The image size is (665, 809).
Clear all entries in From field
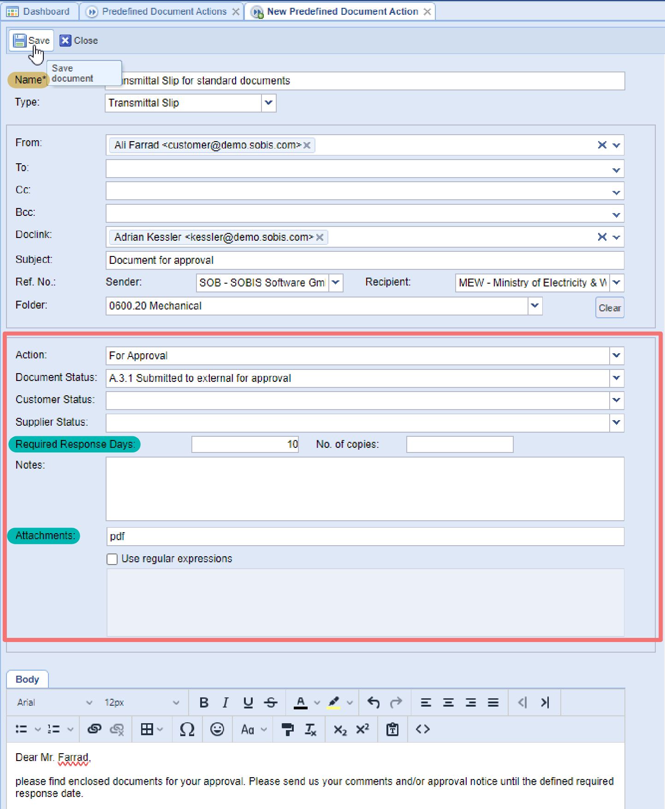click(602, 145)
